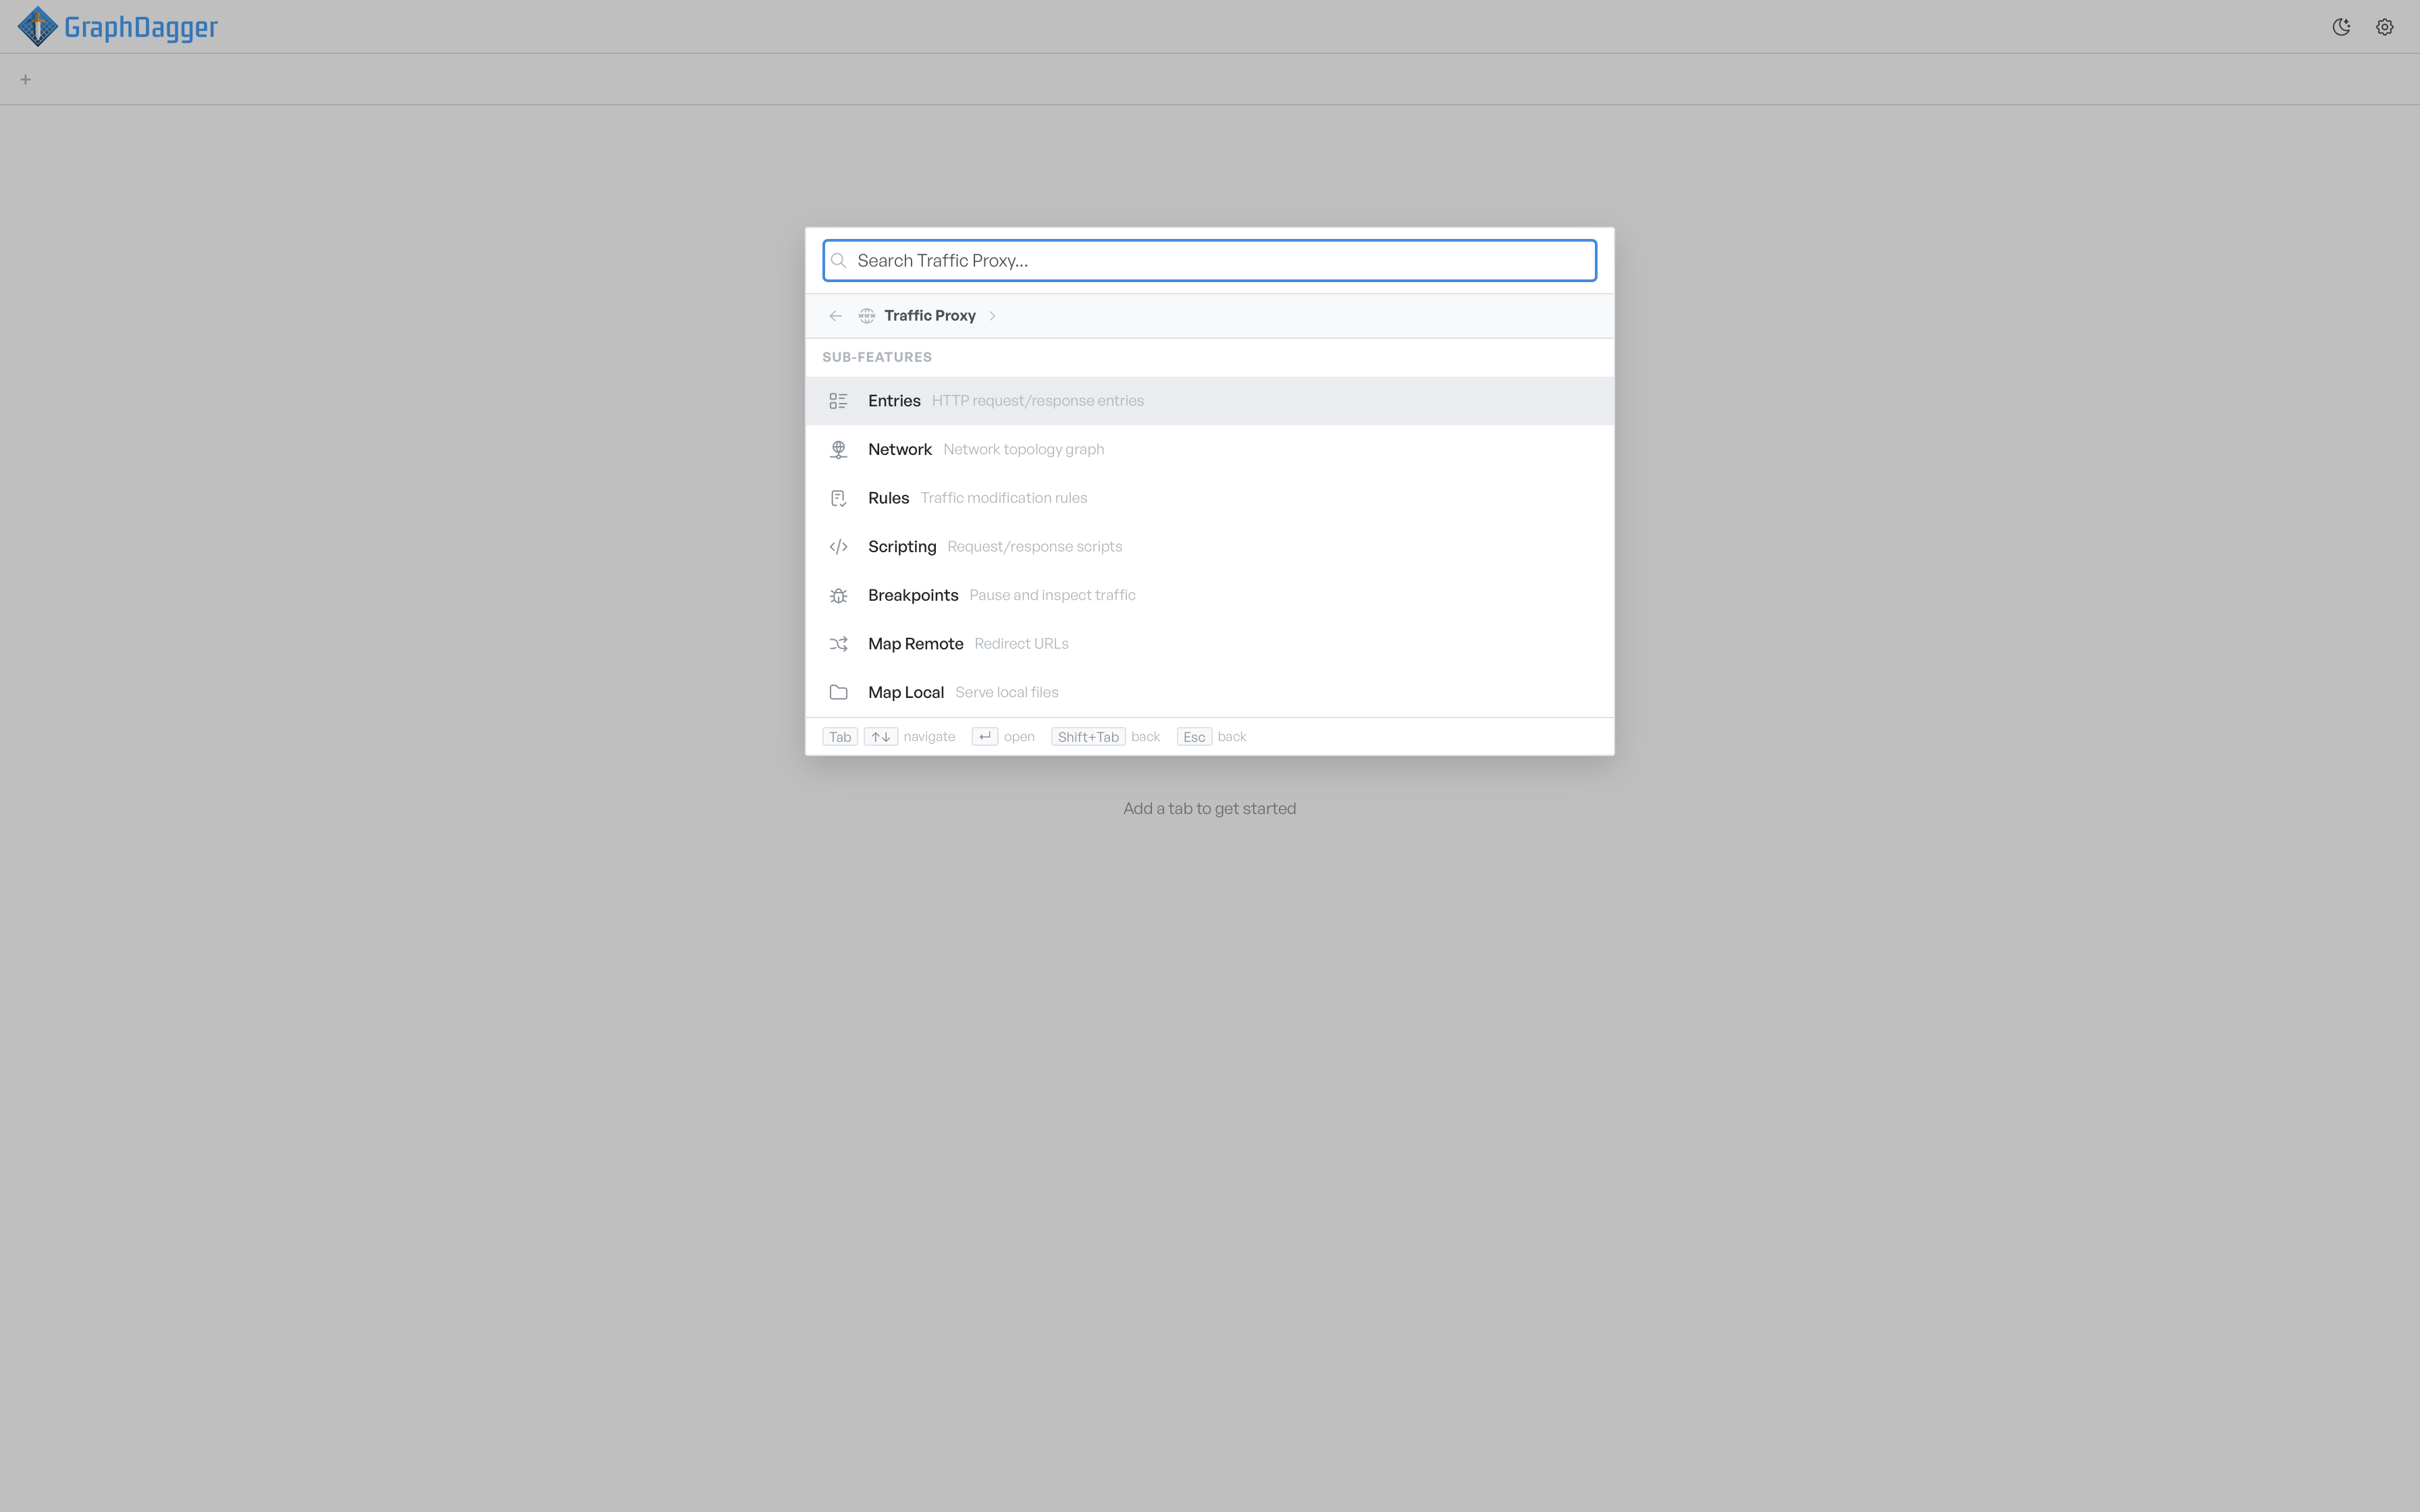Viewport: 2420px width, 1512px height.
Task: Click the Map Remote shuffle icon
Action: tap(839, 644)
